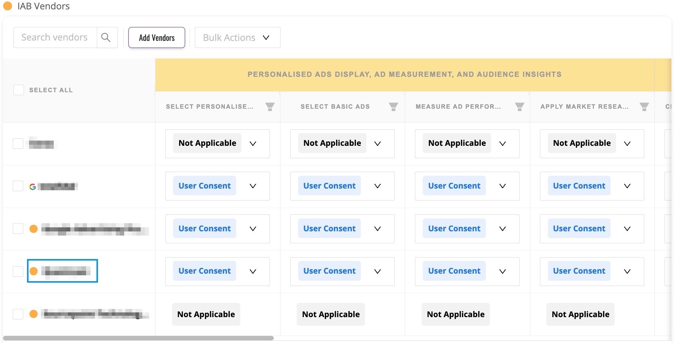Open Google row Apply Market Resea dropdown

tap(592, 186)
